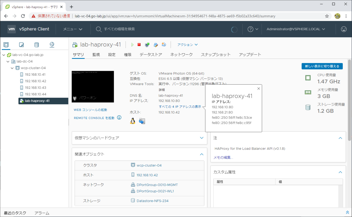Screen dimensions: 352x217
Task: Take snapshot using toolbar clock icon
Action: [164, 45]
